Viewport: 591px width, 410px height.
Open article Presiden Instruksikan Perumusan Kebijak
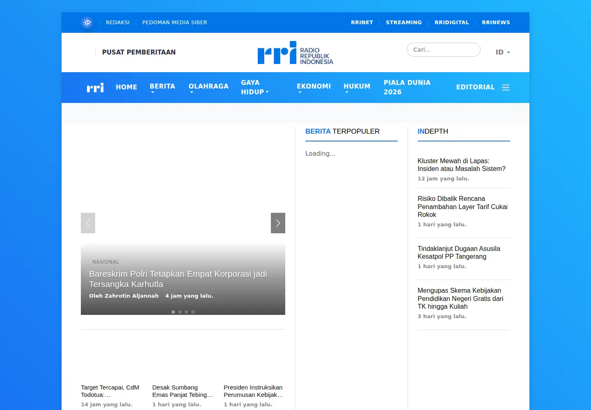click(x=253, y=391)
